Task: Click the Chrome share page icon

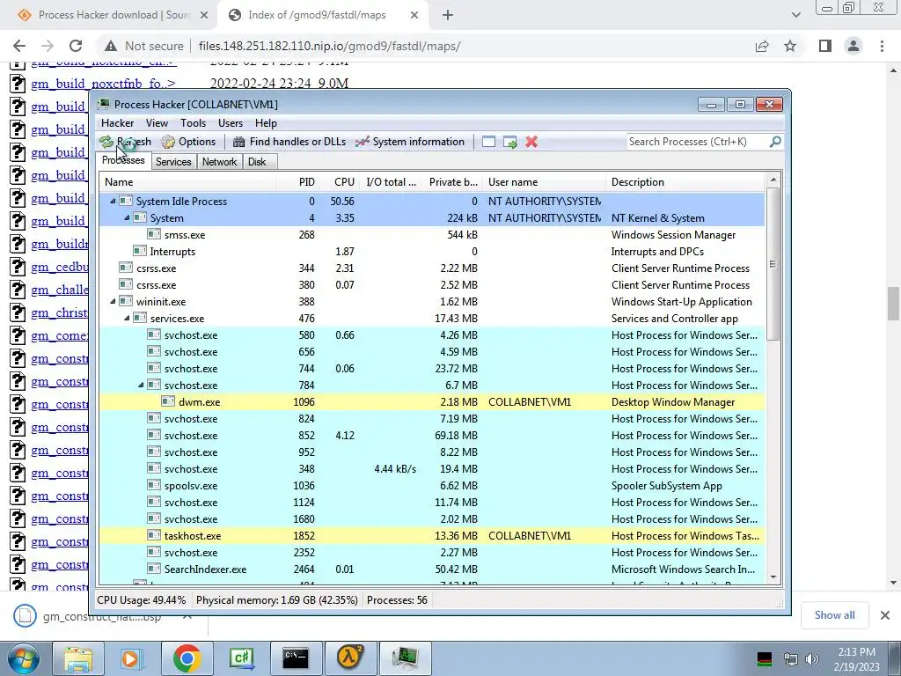Action: pos(762,46)
